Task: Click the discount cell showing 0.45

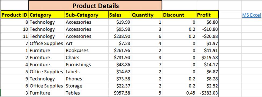Action: [179, 93]
